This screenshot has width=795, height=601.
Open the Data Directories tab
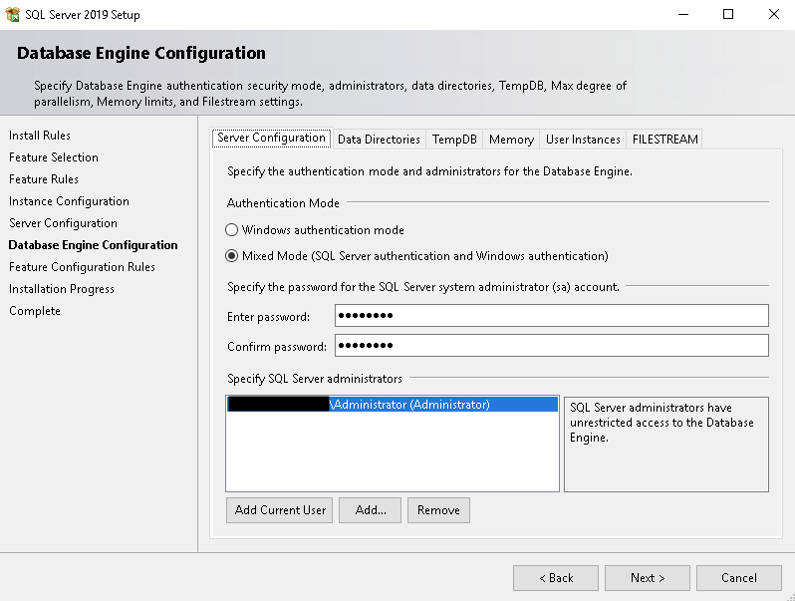click(x=379, y=140)
